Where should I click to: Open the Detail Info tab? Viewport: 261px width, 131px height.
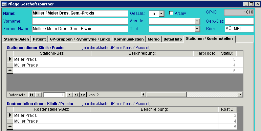click(x=173, y=40)
